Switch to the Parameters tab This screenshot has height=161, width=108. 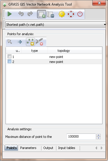28,148
